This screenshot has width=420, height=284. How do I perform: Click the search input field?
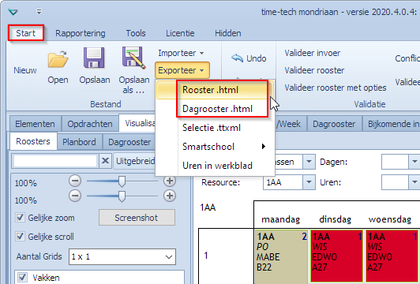(55, 161)
